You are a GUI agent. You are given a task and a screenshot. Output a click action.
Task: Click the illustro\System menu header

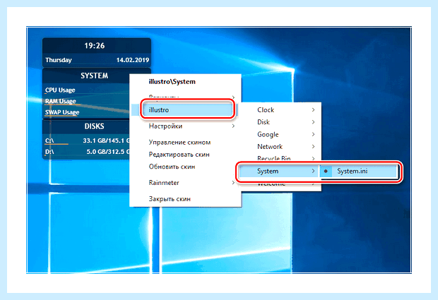172,82
